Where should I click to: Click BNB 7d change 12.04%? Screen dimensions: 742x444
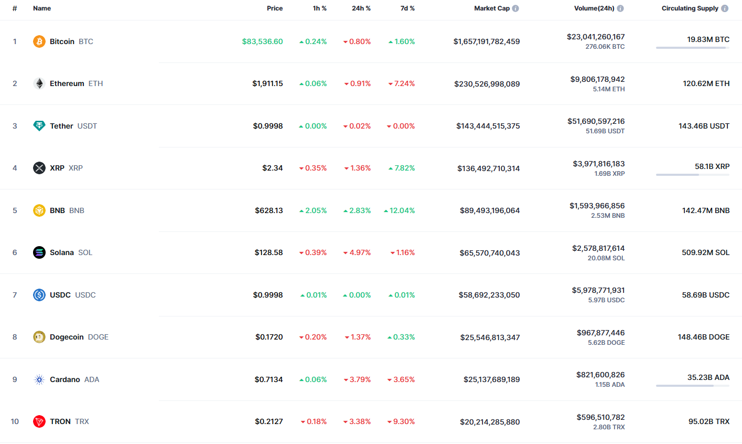tap(400, 210)
